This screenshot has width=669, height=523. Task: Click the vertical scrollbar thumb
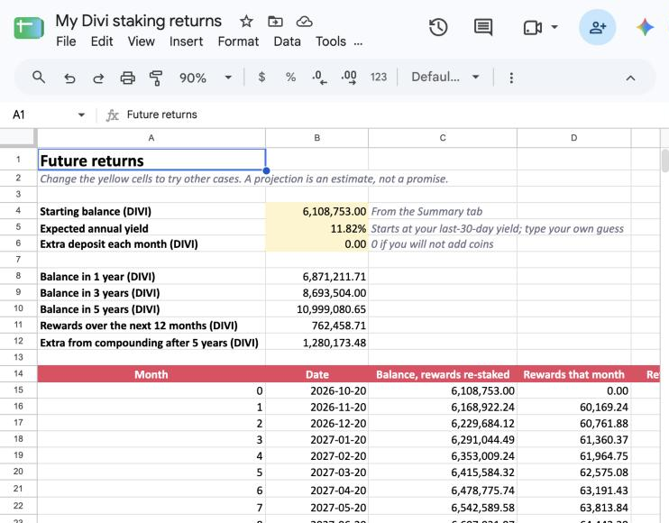pos(664,161)
